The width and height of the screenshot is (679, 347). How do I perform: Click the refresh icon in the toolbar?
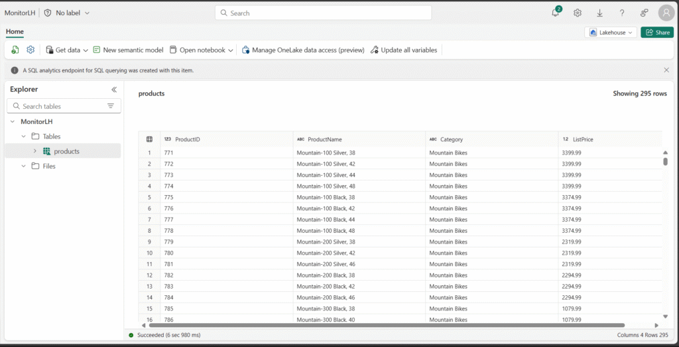click(15, 50)
